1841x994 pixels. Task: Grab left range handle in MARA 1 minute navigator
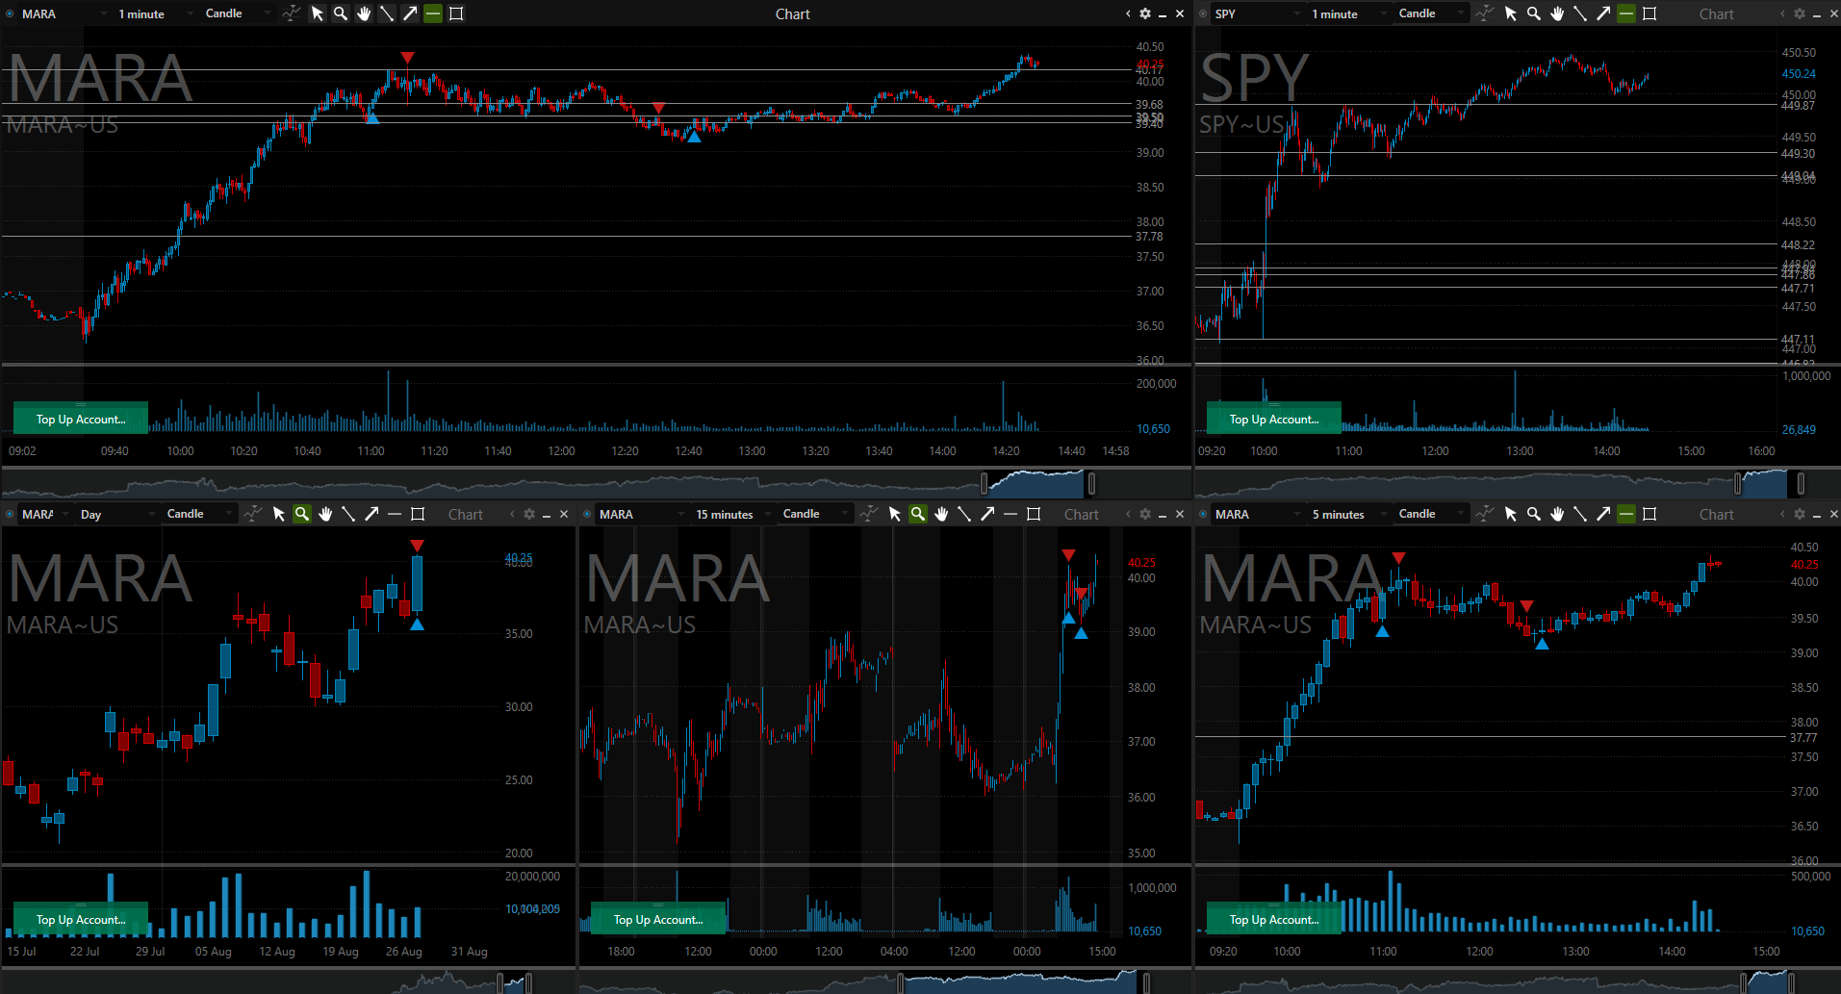(x=984, y=482)
